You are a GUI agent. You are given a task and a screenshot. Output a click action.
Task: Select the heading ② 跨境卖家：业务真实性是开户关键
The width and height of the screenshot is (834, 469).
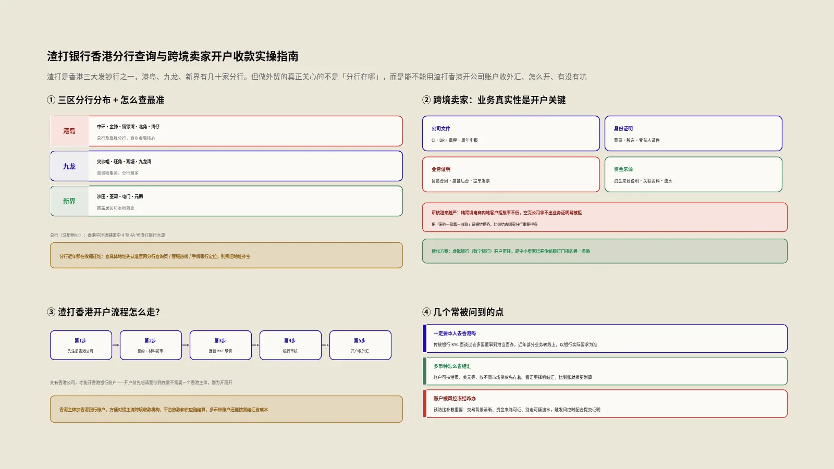[494, 100]
